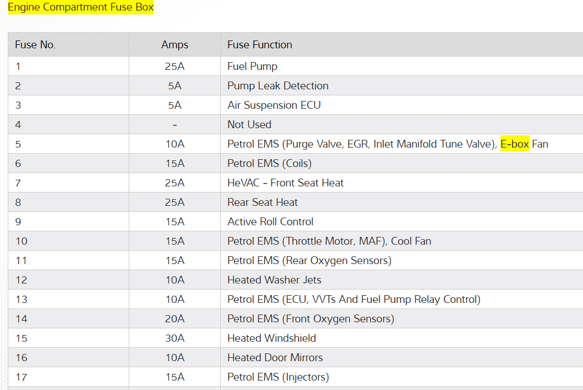The width and height of the screenshot is (583, 390).
Task: Click the highlighted "E-box" word
Action: 514,144
